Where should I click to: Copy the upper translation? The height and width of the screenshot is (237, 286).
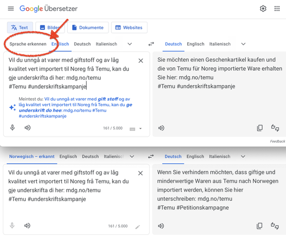click(260, 128)
